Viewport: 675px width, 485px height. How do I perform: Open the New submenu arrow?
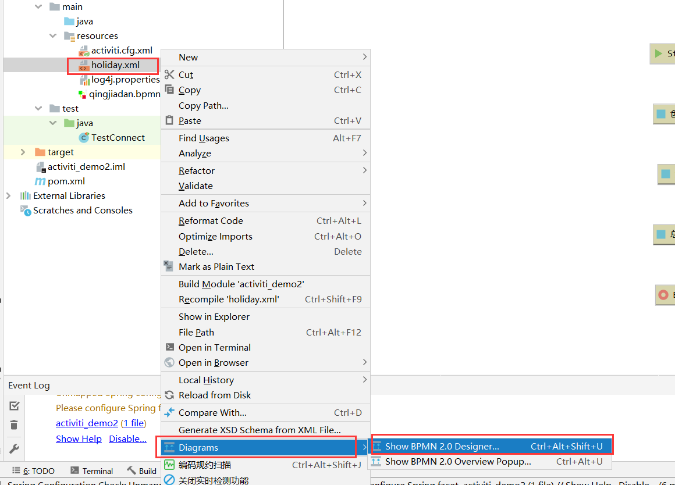click(x=365, y=57)
